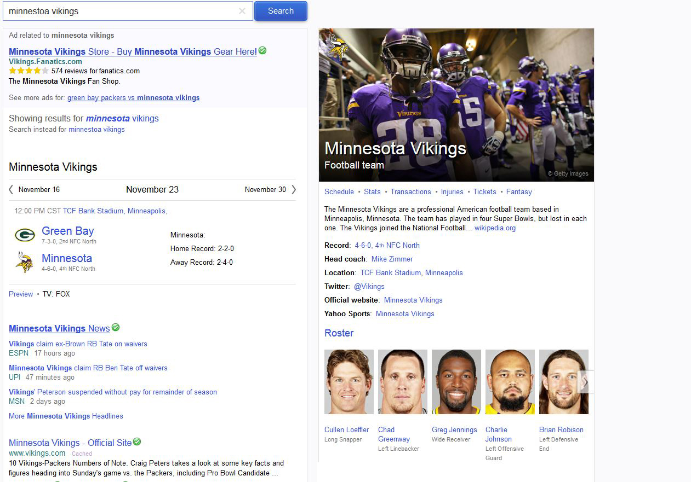
Task: Click the 'Home Record: 2-2-0' text
Action: tap(202, 249)
